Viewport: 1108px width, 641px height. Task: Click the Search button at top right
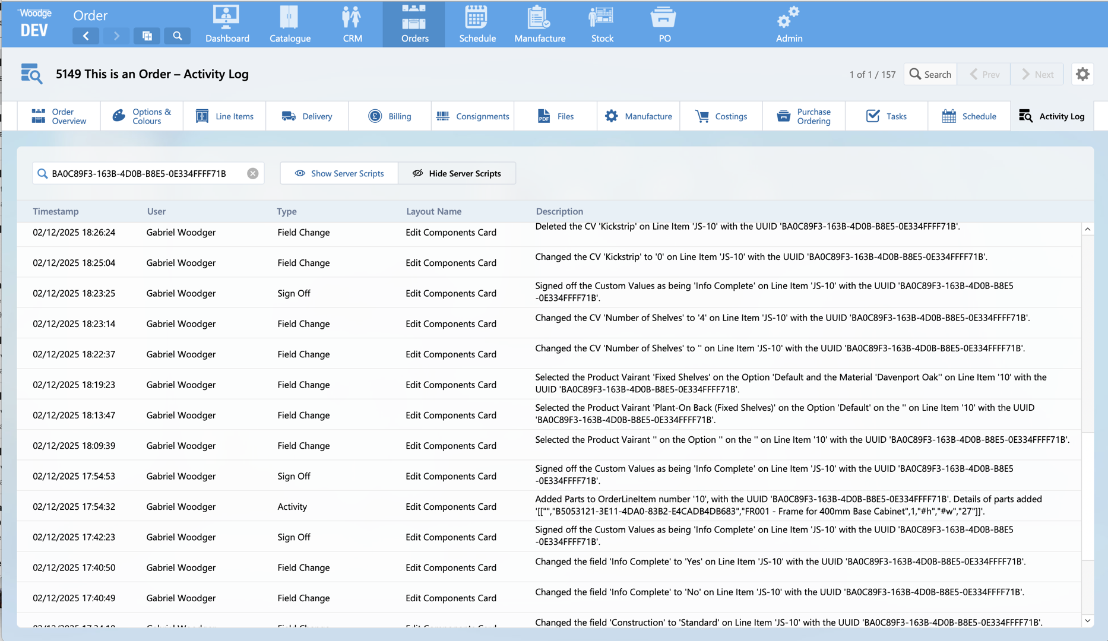click(x=930, y=74)
